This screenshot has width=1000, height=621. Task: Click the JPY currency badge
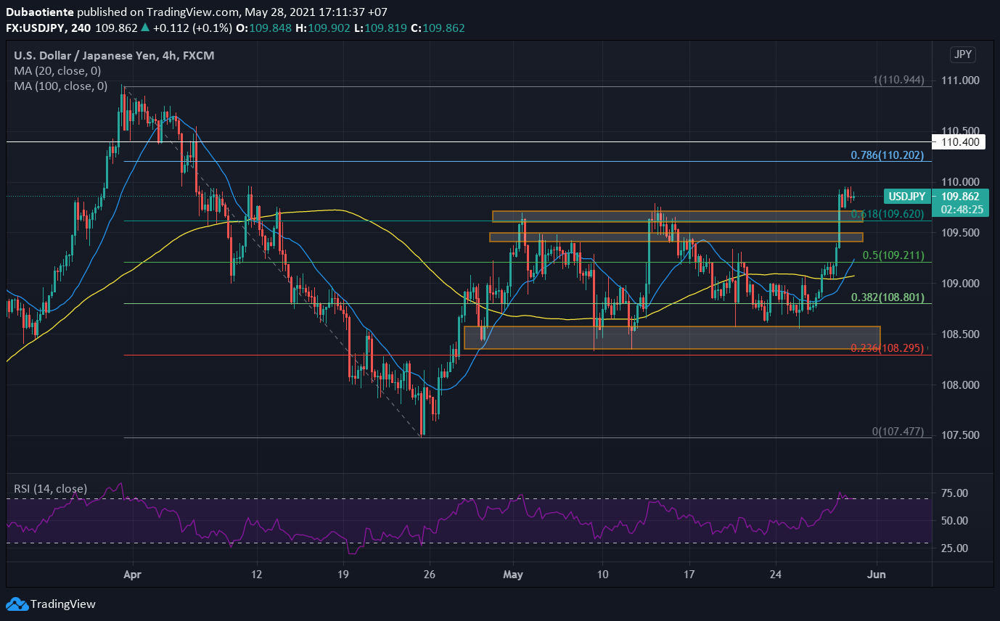pyautogui.click(x=963, y=54)
